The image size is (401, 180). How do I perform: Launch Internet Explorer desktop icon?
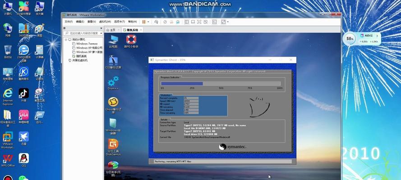tap(8, 97)
